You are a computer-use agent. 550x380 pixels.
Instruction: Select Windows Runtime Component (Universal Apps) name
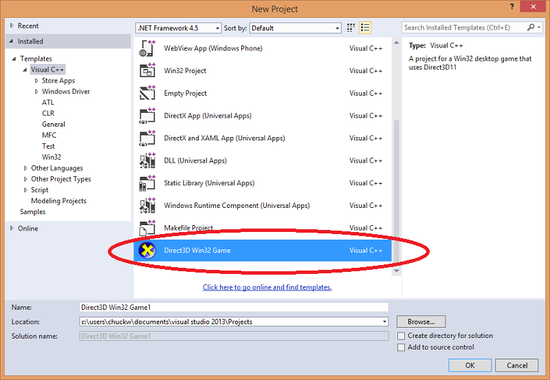point(236,205)
